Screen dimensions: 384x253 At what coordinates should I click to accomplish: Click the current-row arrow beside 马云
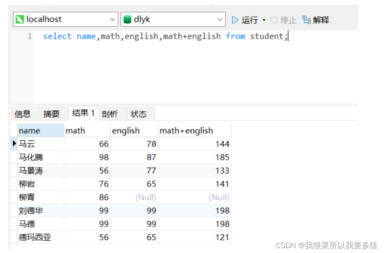coord(14,143)
